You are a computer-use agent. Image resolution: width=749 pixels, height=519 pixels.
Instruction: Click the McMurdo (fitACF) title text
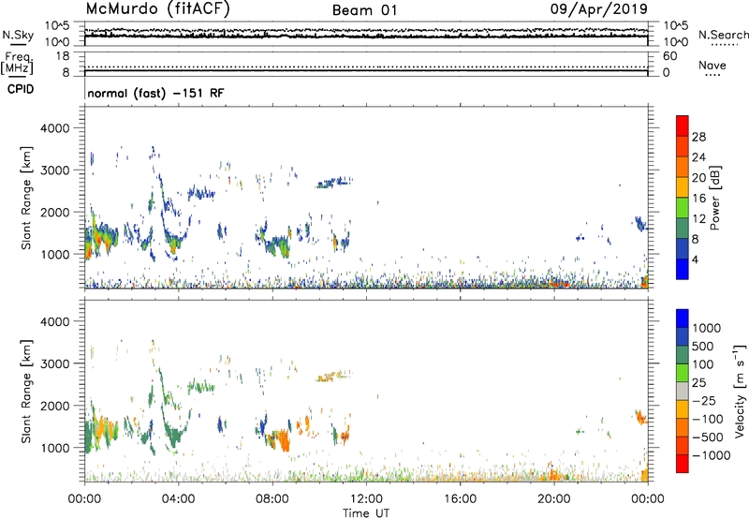[x=157, y=9]
